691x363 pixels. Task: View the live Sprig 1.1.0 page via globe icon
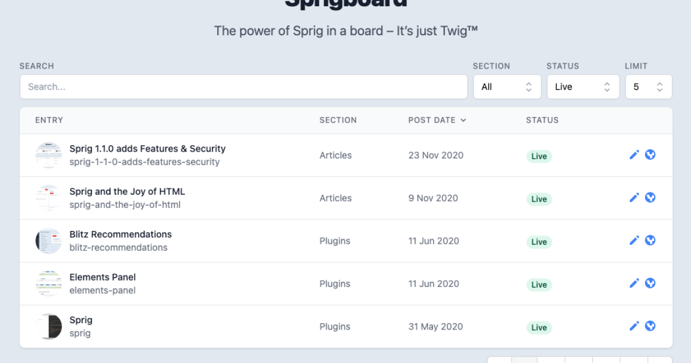pos(650,154)
